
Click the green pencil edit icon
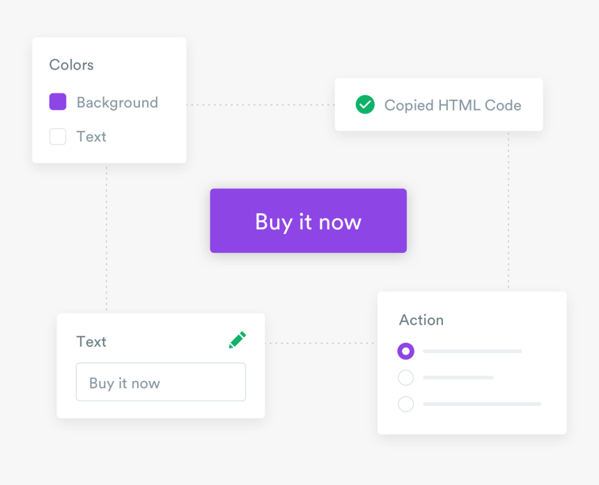238,340
